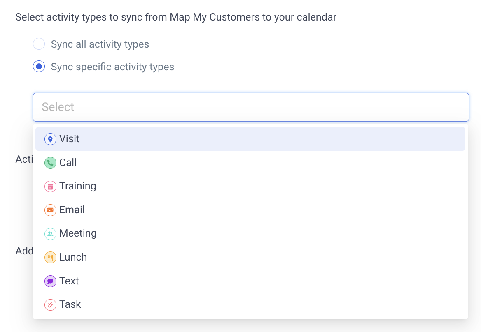Choose Meeting from the dropdown list
481x332 pixels.
click(x=250, y=234)
